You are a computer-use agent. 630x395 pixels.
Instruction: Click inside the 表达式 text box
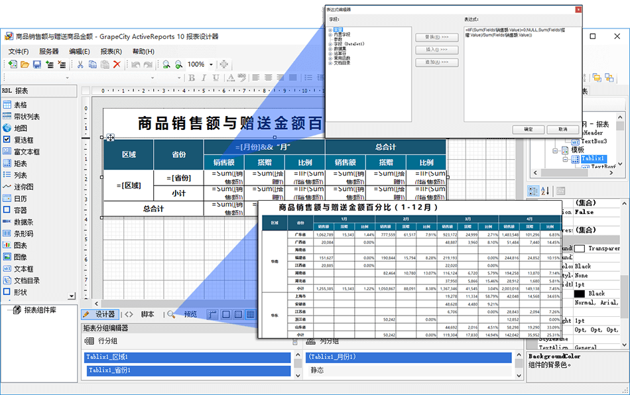[x=523, y=74]
